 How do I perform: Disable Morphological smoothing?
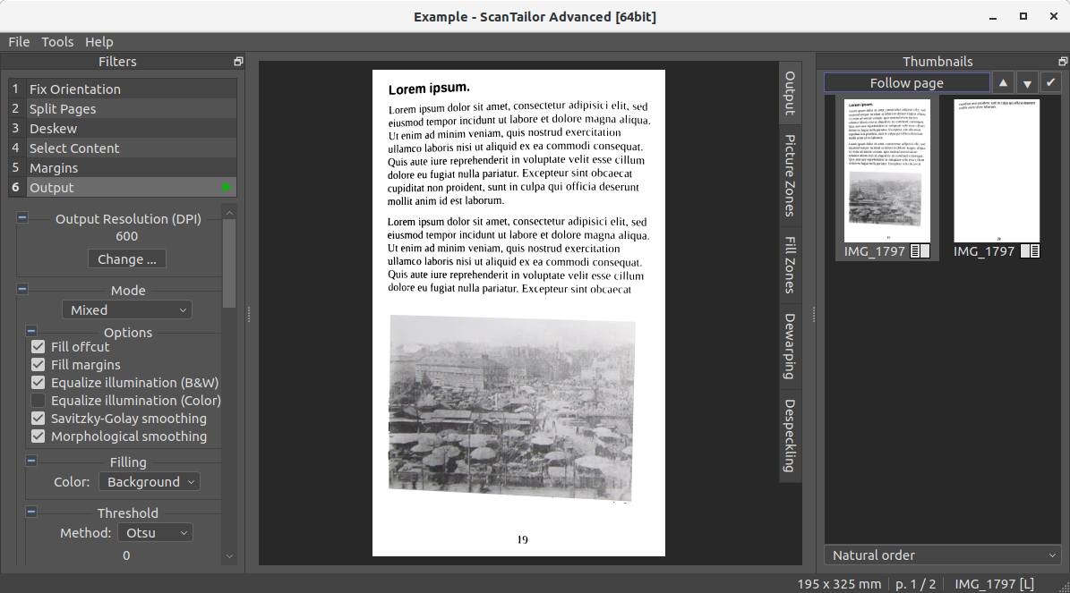[39, 436]
